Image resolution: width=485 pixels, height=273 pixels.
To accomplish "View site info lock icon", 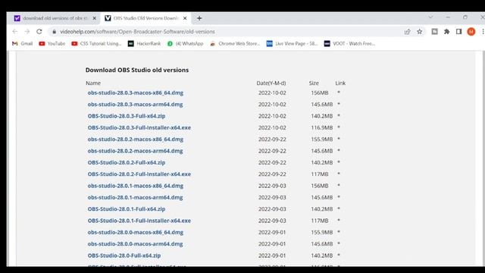I will 54,32.
